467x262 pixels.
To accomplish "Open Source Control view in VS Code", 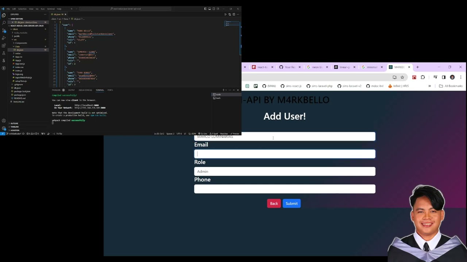I will pos(4,30).
